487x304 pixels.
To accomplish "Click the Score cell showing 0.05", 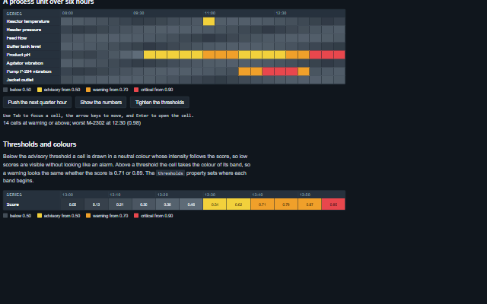I will (x=72, y=204).
